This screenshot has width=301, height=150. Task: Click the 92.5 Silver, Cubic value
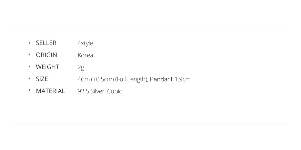(100, 91)
